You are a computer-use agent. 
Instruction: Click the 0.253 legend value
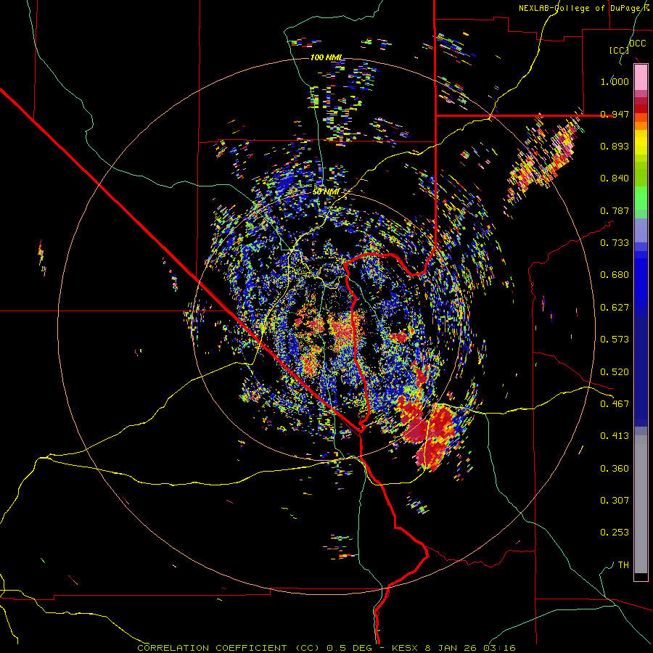615,533
